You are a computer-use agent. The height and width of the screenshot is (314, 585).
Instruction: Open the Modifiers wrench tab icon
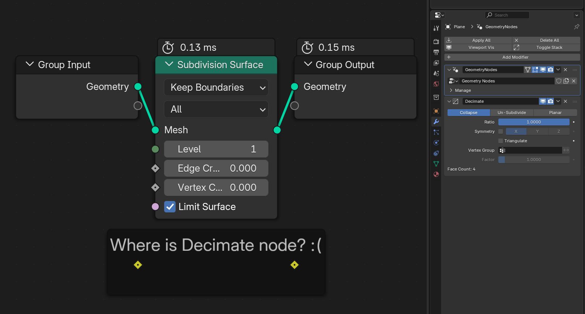[436, 122]
